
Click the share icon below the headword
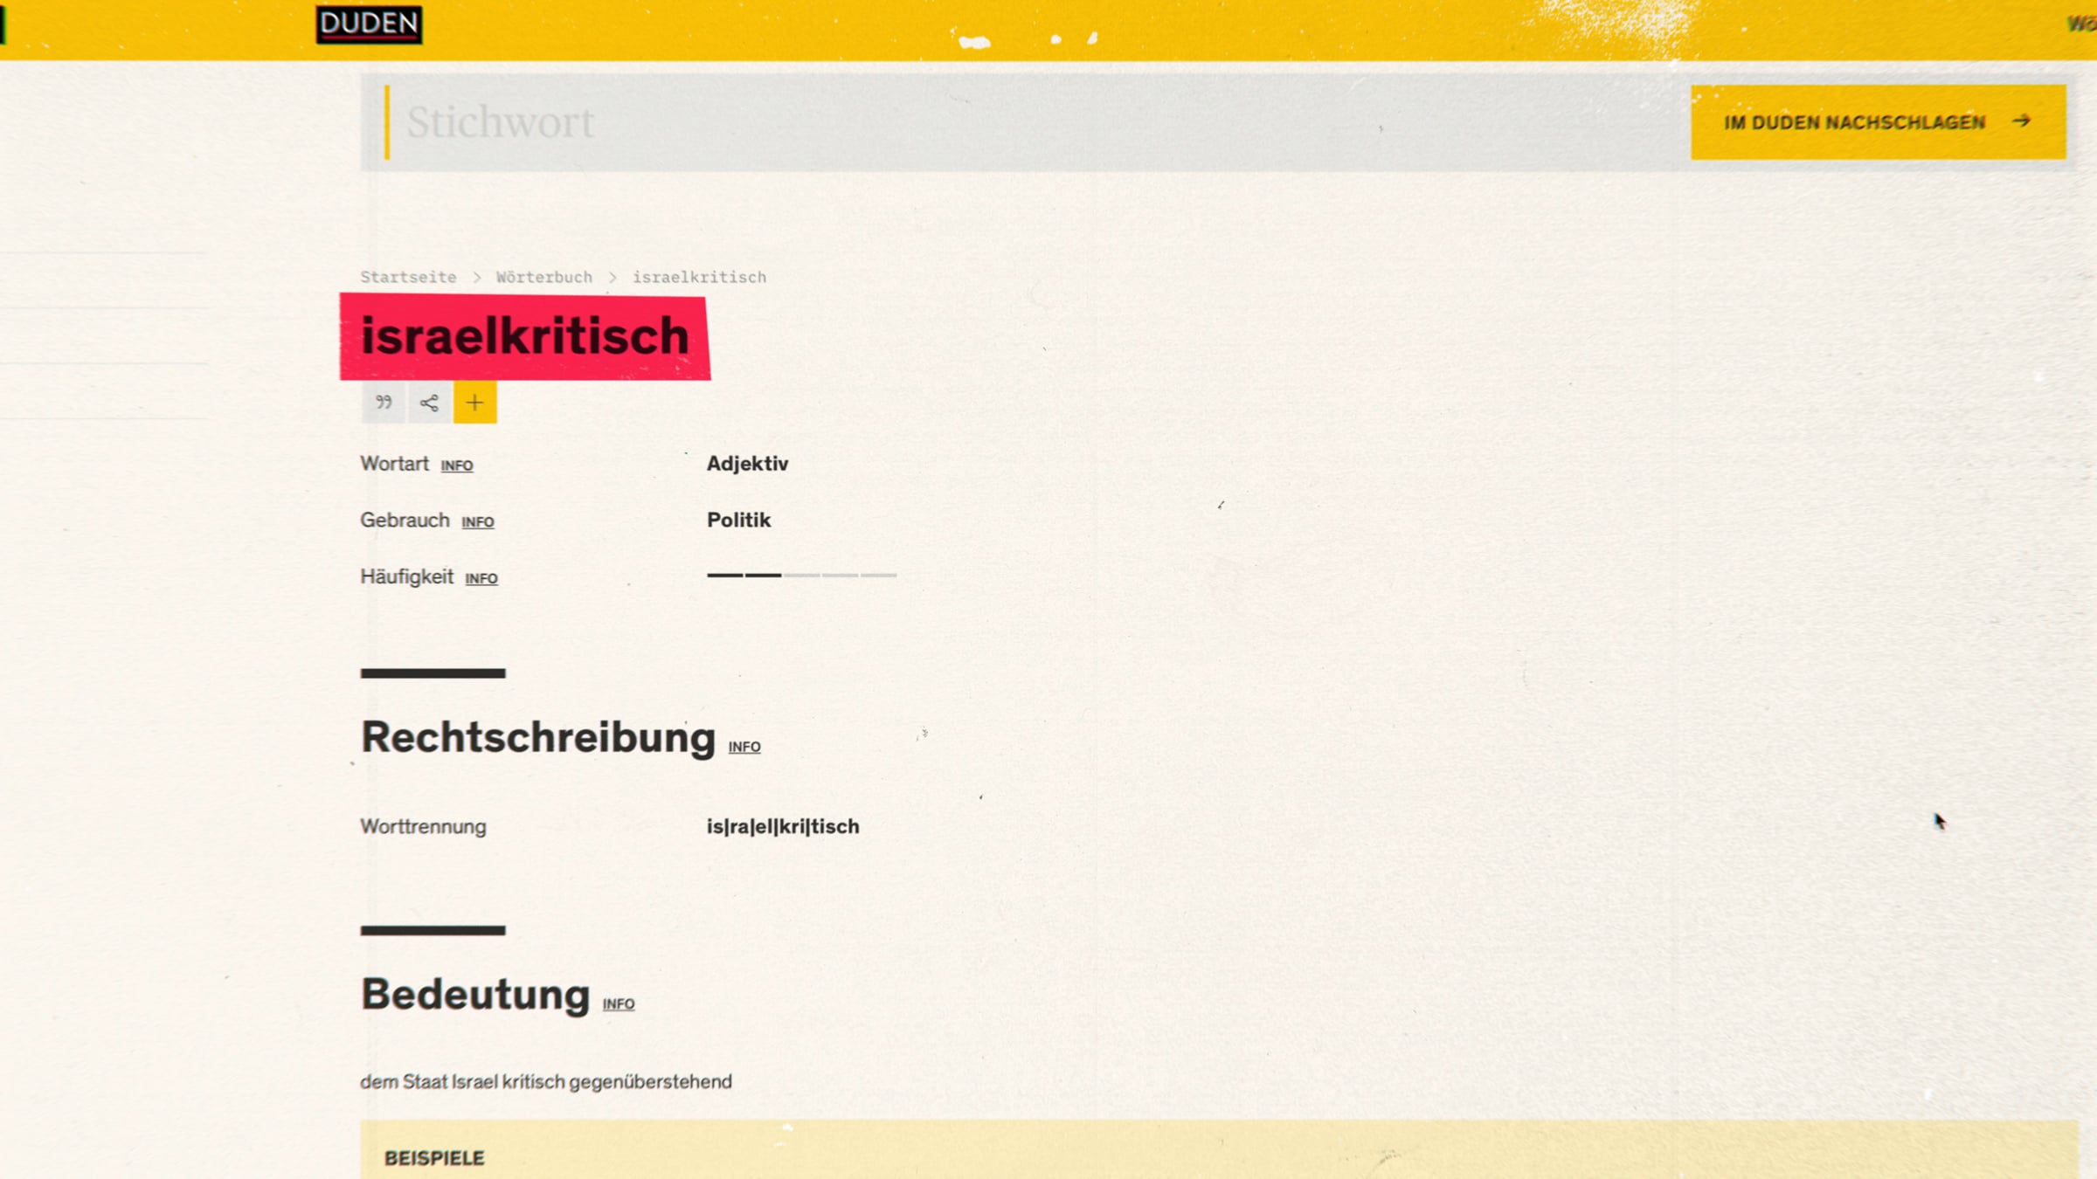(x=429, y=403)
